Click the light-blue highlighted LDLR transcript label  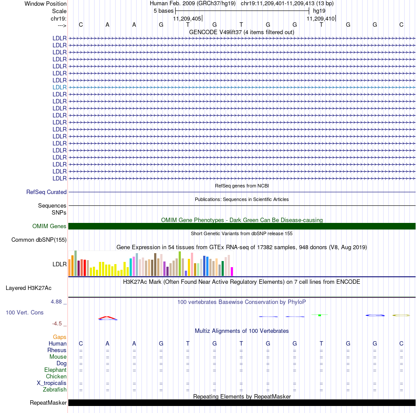point(60,87)
